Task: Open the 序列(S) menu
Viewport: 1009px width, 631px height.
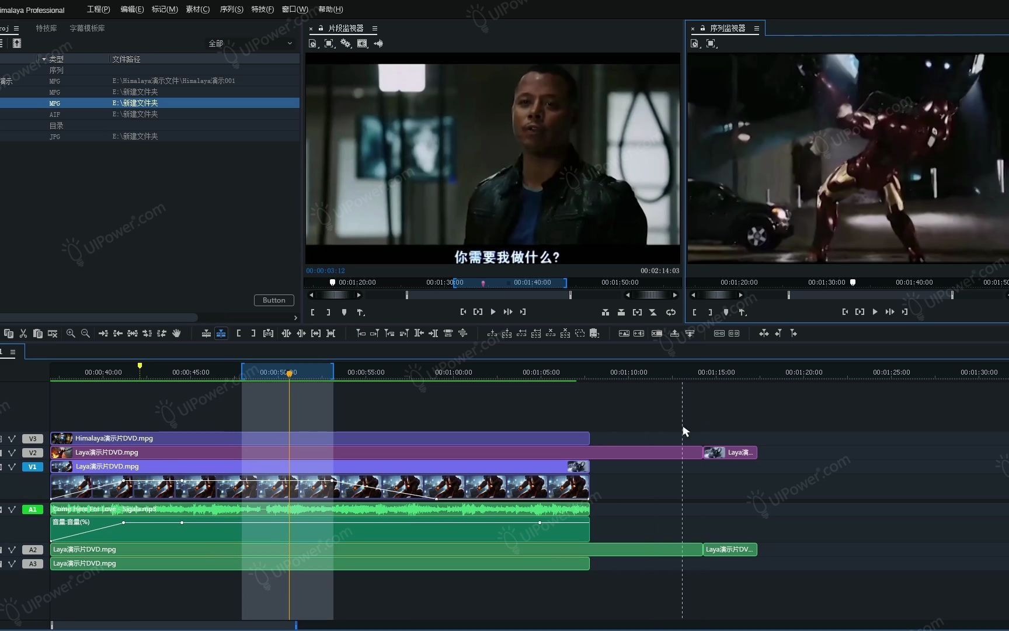Action: pos(231,9)
